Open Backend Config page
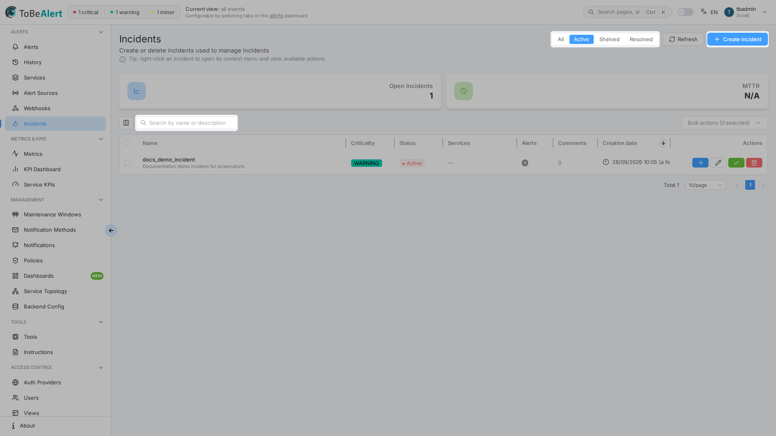 (x=55, y=306)
